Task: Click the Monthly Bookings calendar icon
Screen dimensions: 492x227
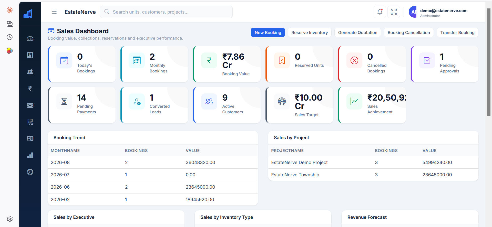Action: coord(137,60)
